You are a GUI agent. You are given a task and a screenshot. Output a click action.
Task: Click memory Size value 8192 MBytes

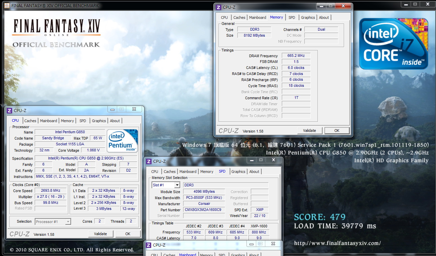pyautogui.click(x=255, y=35)
